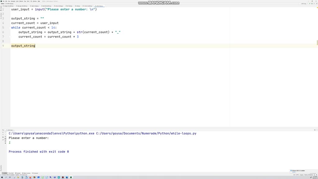Toggle the 4 spaces indent setting
The height and width of the screenshot is (179, 318).
(x=302, y=175)
